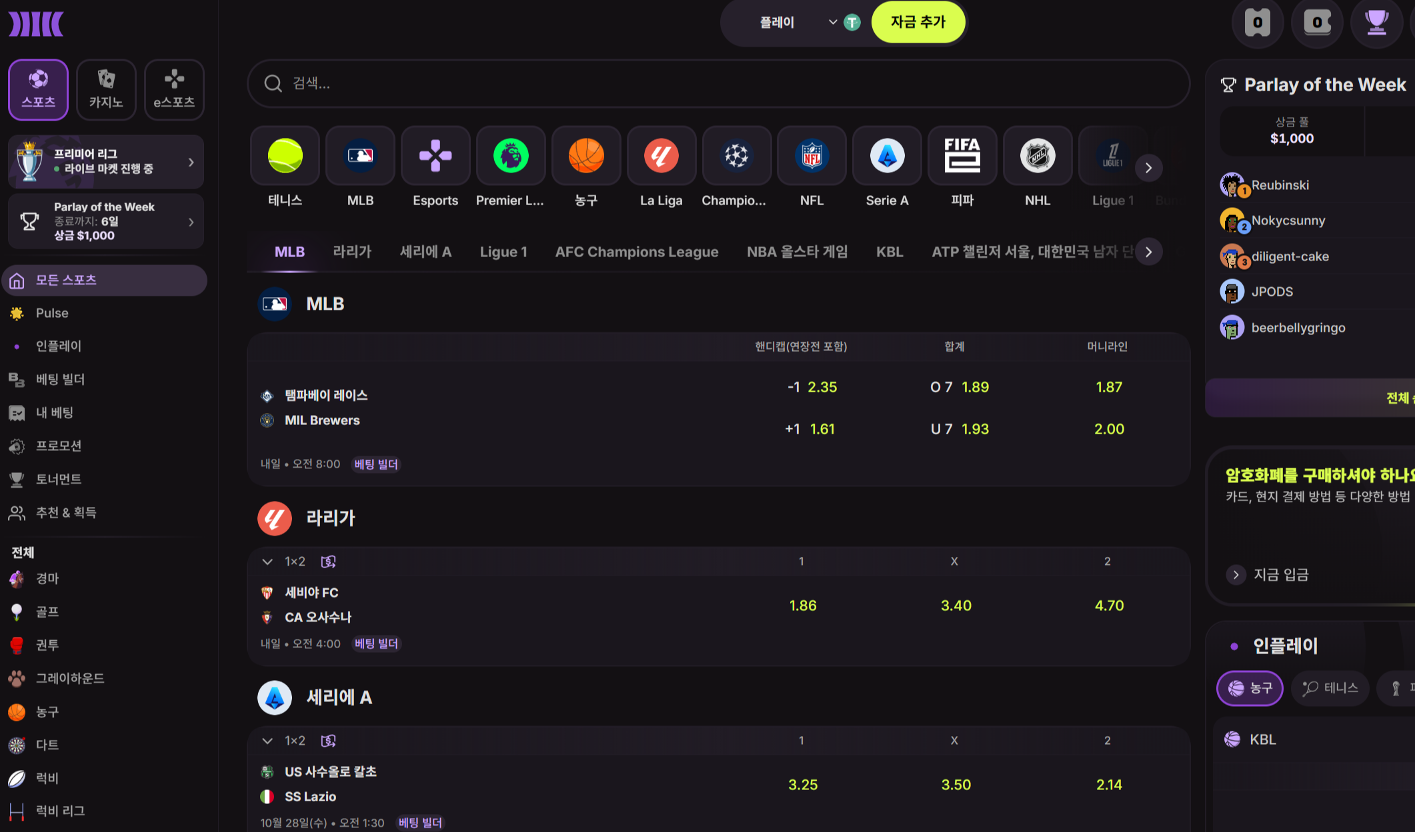Open the La Liga carousel icon

[x=661, y=156]
